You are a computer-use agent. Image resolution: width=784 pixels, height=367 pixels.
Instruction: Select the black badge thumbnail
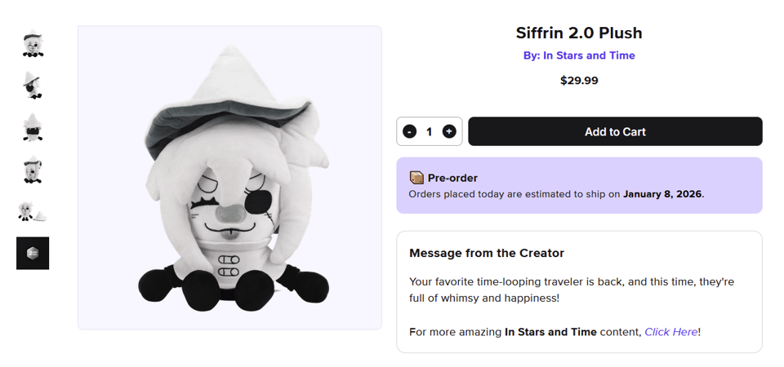[33, 253]
